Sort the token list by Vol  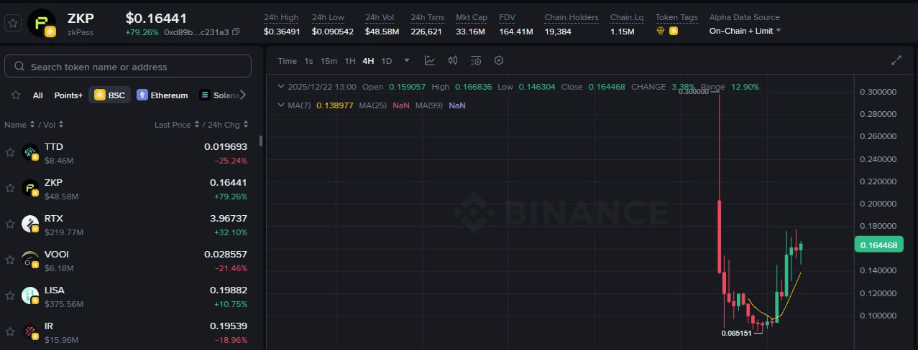(x=55, y=125)
